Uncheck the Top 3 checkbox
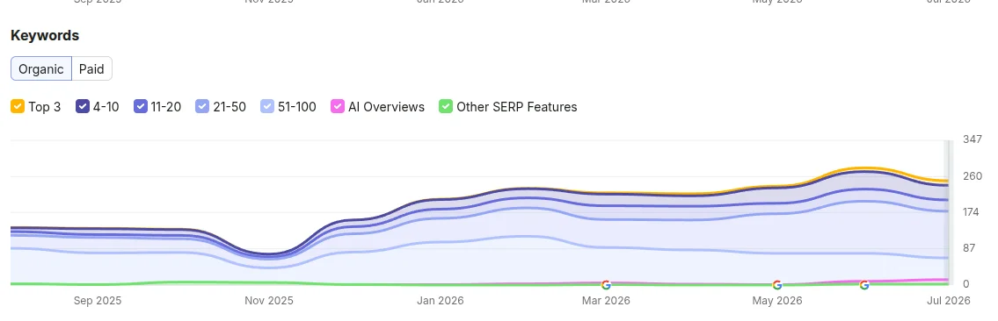The height and width of the screenshot is (321, 998). (18, 107)
